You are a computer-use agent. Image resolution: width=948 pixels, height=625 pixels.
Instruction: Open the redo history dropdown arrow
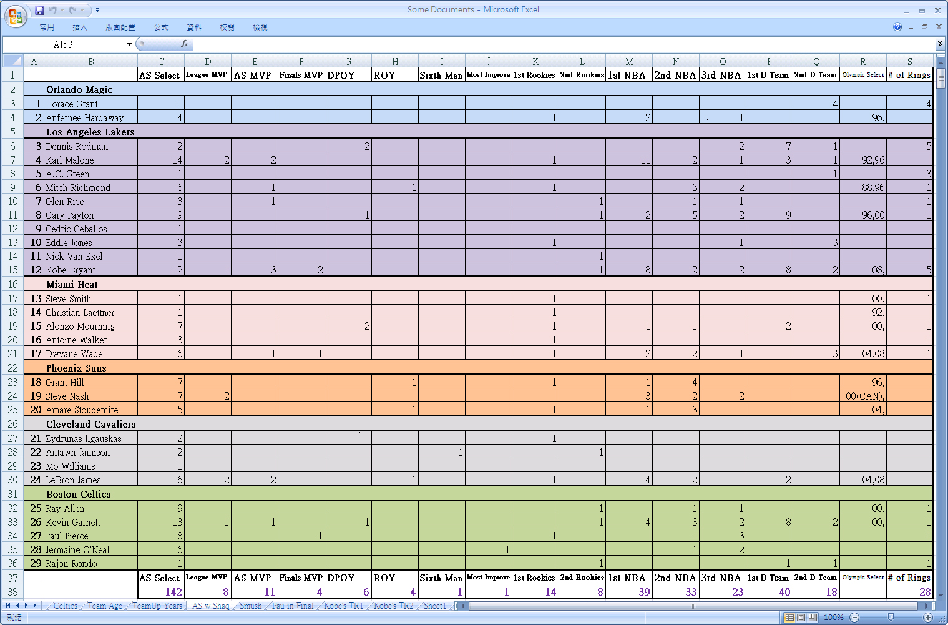pyautogui.click(x=82, y=10)
